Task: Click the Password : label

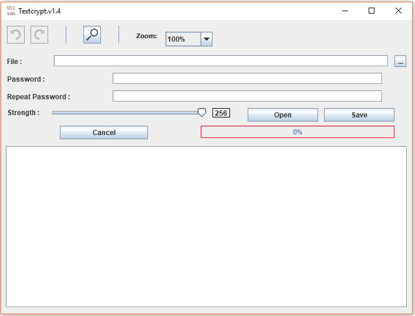Action: [26, 79]
